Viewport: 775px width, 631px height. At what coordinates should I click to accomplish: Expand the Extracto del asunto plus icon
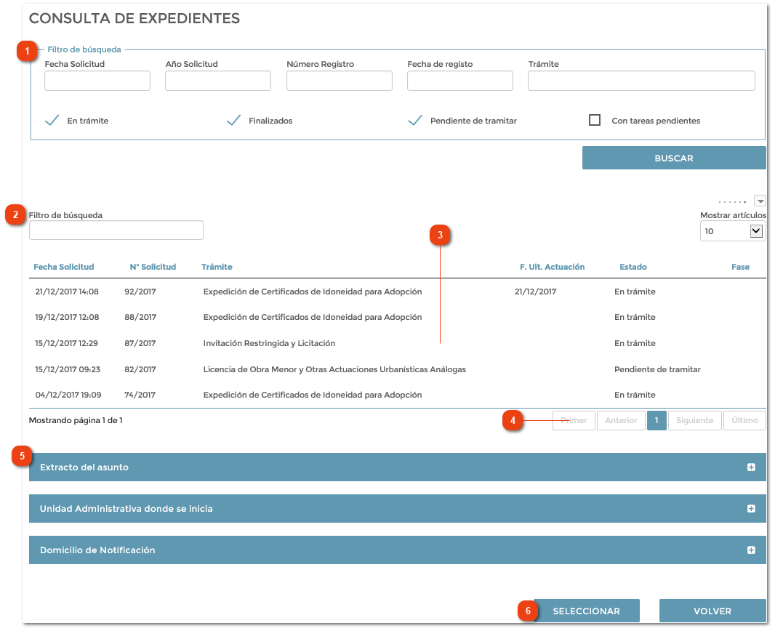point(751,467)
